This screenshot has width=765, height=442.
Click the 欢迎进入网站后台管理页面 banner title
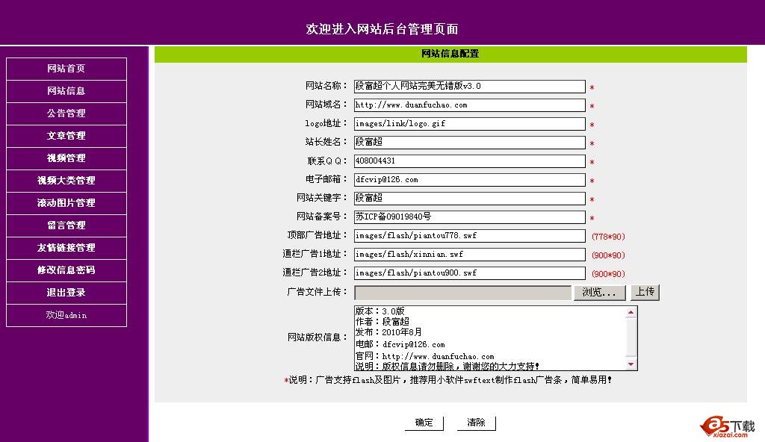tap(382, 29)
